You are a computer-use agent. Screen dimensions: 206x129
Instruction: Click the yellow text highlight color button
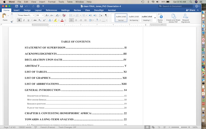[55, 20]
